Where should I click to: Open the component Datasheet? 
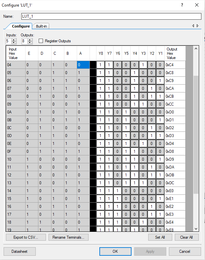point(20,251)
